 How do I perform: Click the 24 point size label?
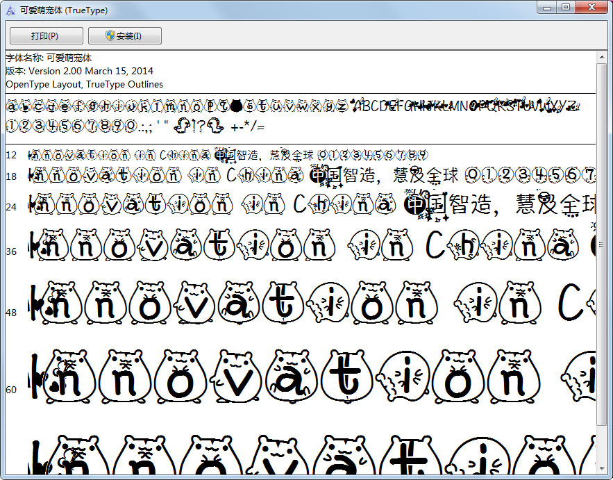point(10,207)
